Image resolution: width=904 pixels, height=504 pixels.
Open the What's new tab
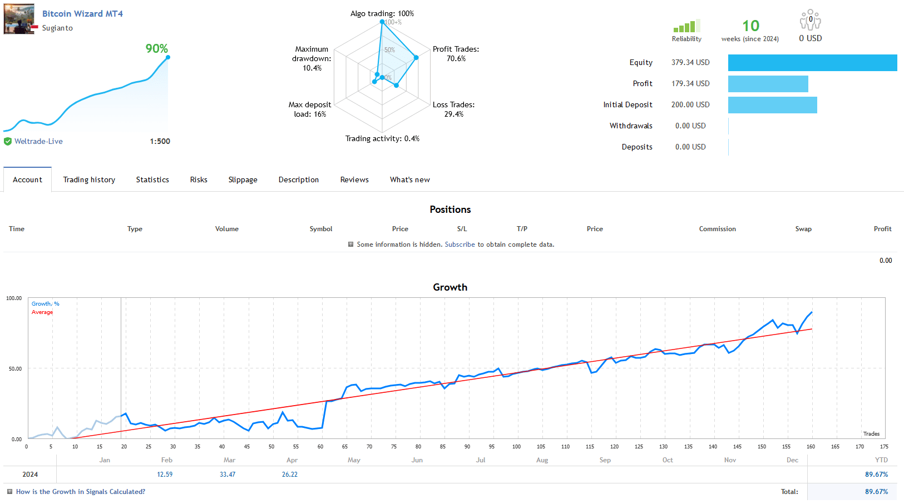[x=409, y=179]
